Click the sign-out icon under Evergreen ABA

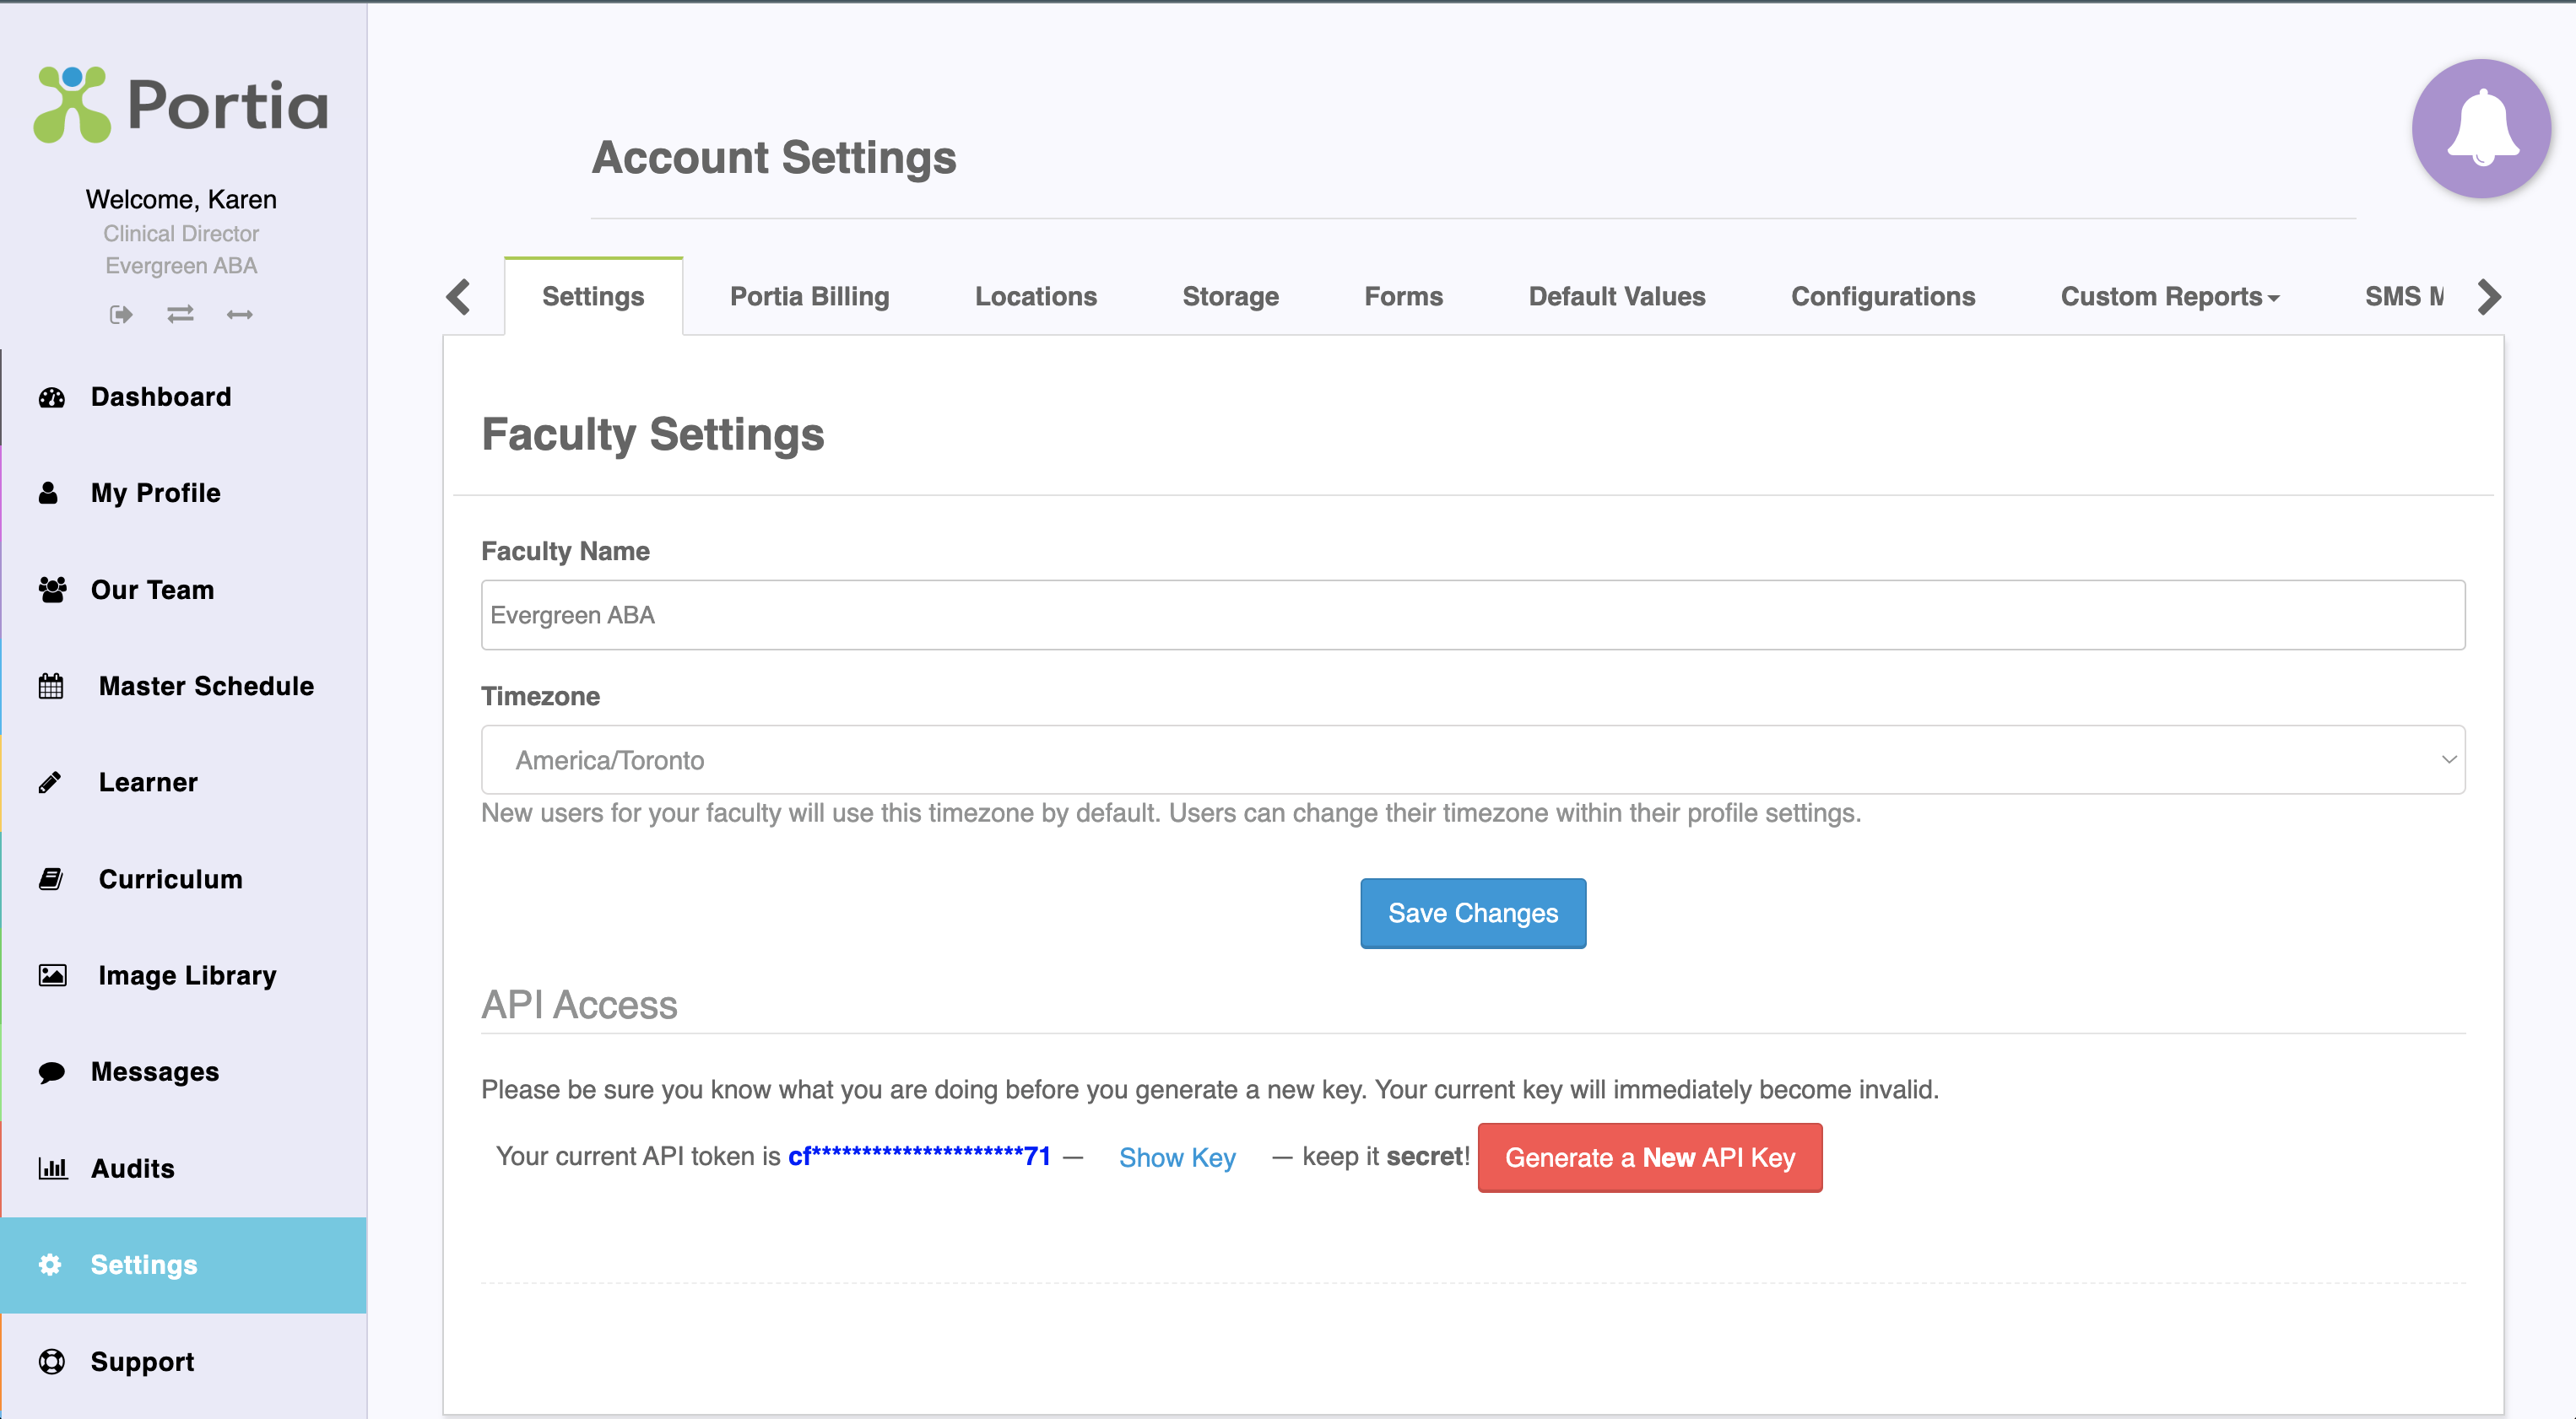pyautogui.click(x=121, y=315)
